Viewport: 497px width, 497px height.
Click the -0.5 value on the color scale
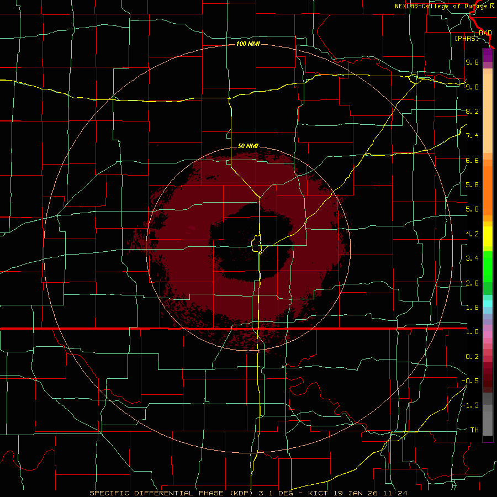pyautogui.click(x=470, y=381)
